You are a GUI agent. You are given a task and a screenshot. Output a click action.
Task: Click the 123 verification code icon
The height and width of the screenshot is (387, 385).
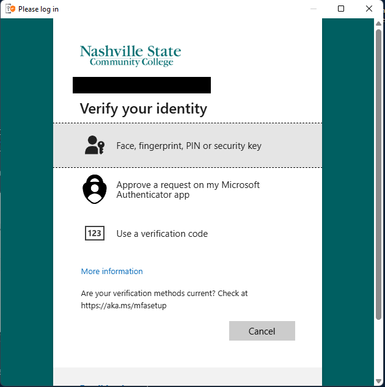pos(94,233)
